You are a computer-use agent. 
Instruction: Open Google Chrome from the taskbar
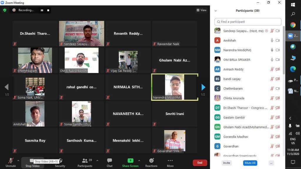[293, 25]
